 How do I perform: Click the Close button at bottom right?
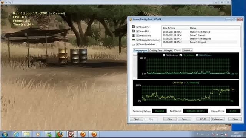coord(235,119)
